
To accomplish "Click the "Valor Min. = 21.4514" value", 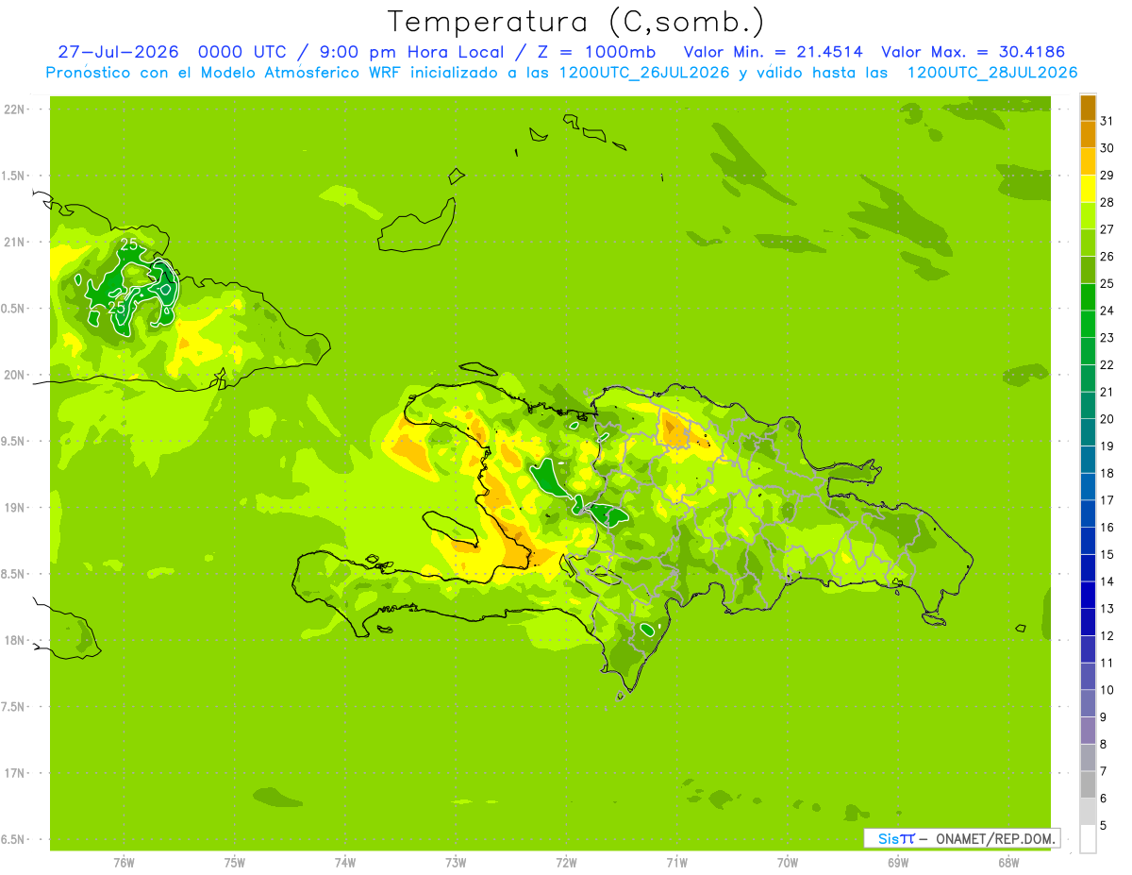I will (774, 52).
